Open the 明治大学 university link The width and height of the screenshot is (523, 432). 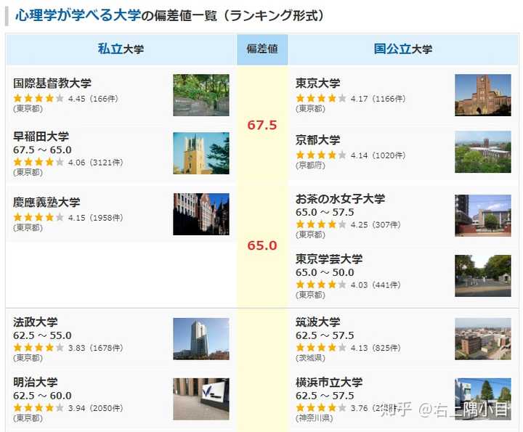tap(36, 382)
